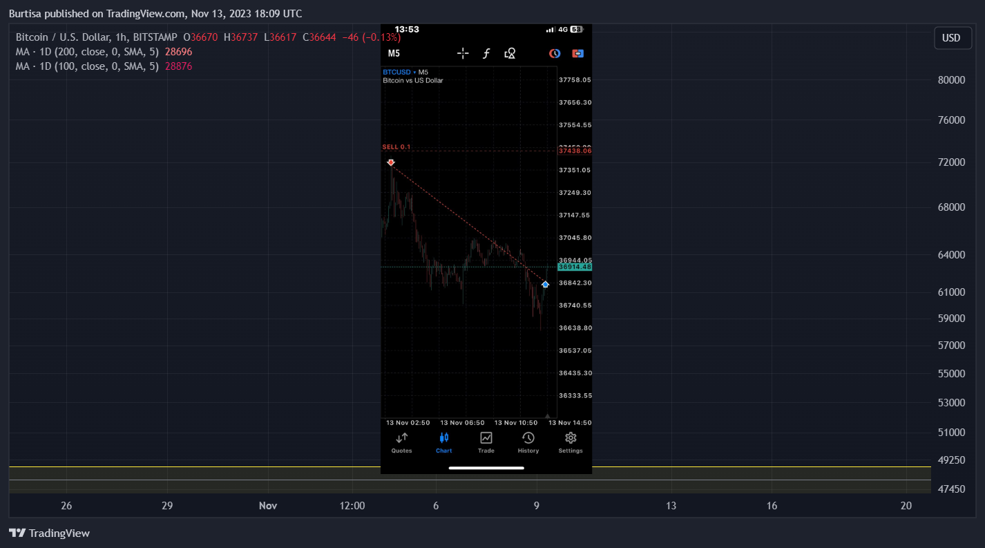Viewport: 985px width, 548px height.
Task: Click the 37438.06 sell price tag
Action: pyautogui.click(x=575, y=151)
